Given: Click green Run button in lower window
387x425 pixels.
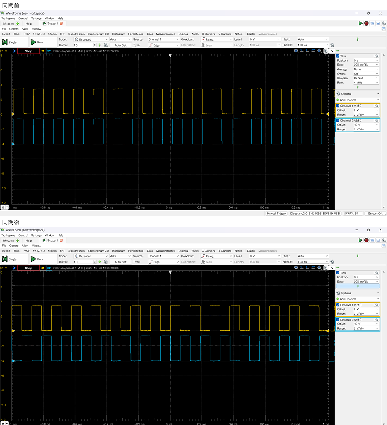Looking at the screenshot, I should pyautogui.click(x=43, y=259).
